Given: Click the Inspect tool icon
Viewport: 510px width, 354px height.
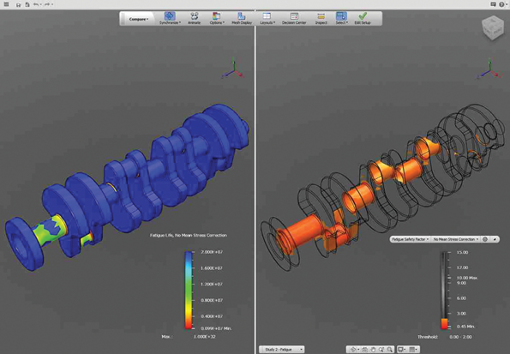Looking at the screenshot, I should 321,16.
